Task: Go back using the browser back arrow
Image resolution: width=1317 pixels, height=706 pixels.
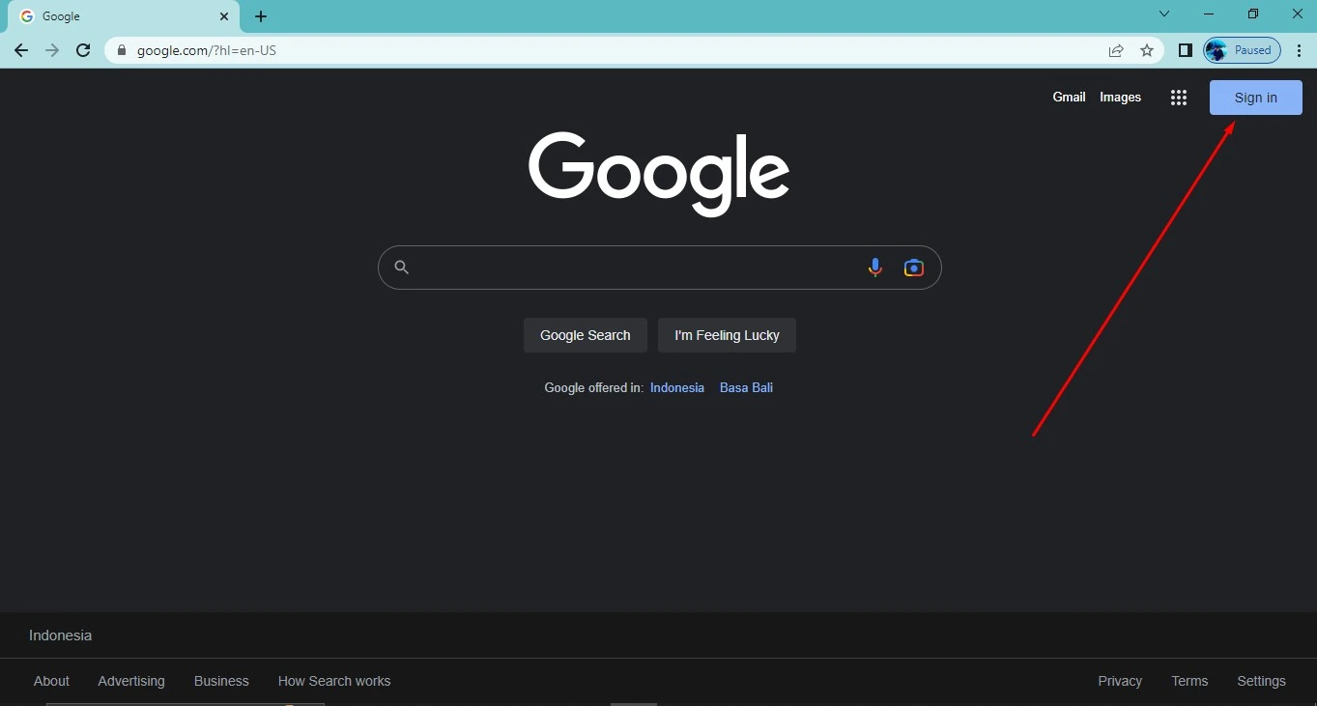Action: pos(21,50)
